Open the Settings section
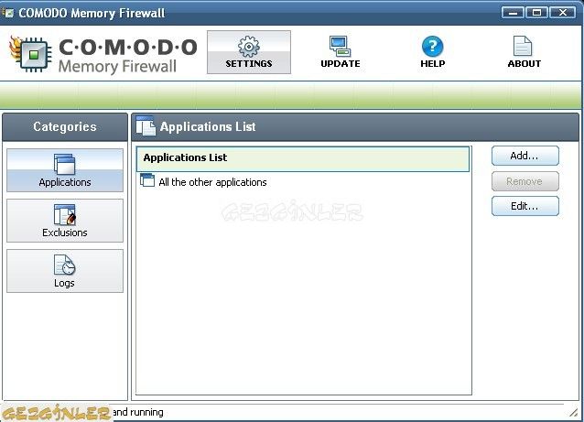Image resolution: width=584 pixels, height=422 pixels. (x=249, y=52)
